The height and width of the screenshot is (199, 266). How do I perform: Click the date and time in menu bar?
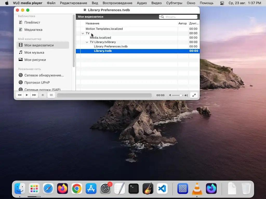pos(245,3)
